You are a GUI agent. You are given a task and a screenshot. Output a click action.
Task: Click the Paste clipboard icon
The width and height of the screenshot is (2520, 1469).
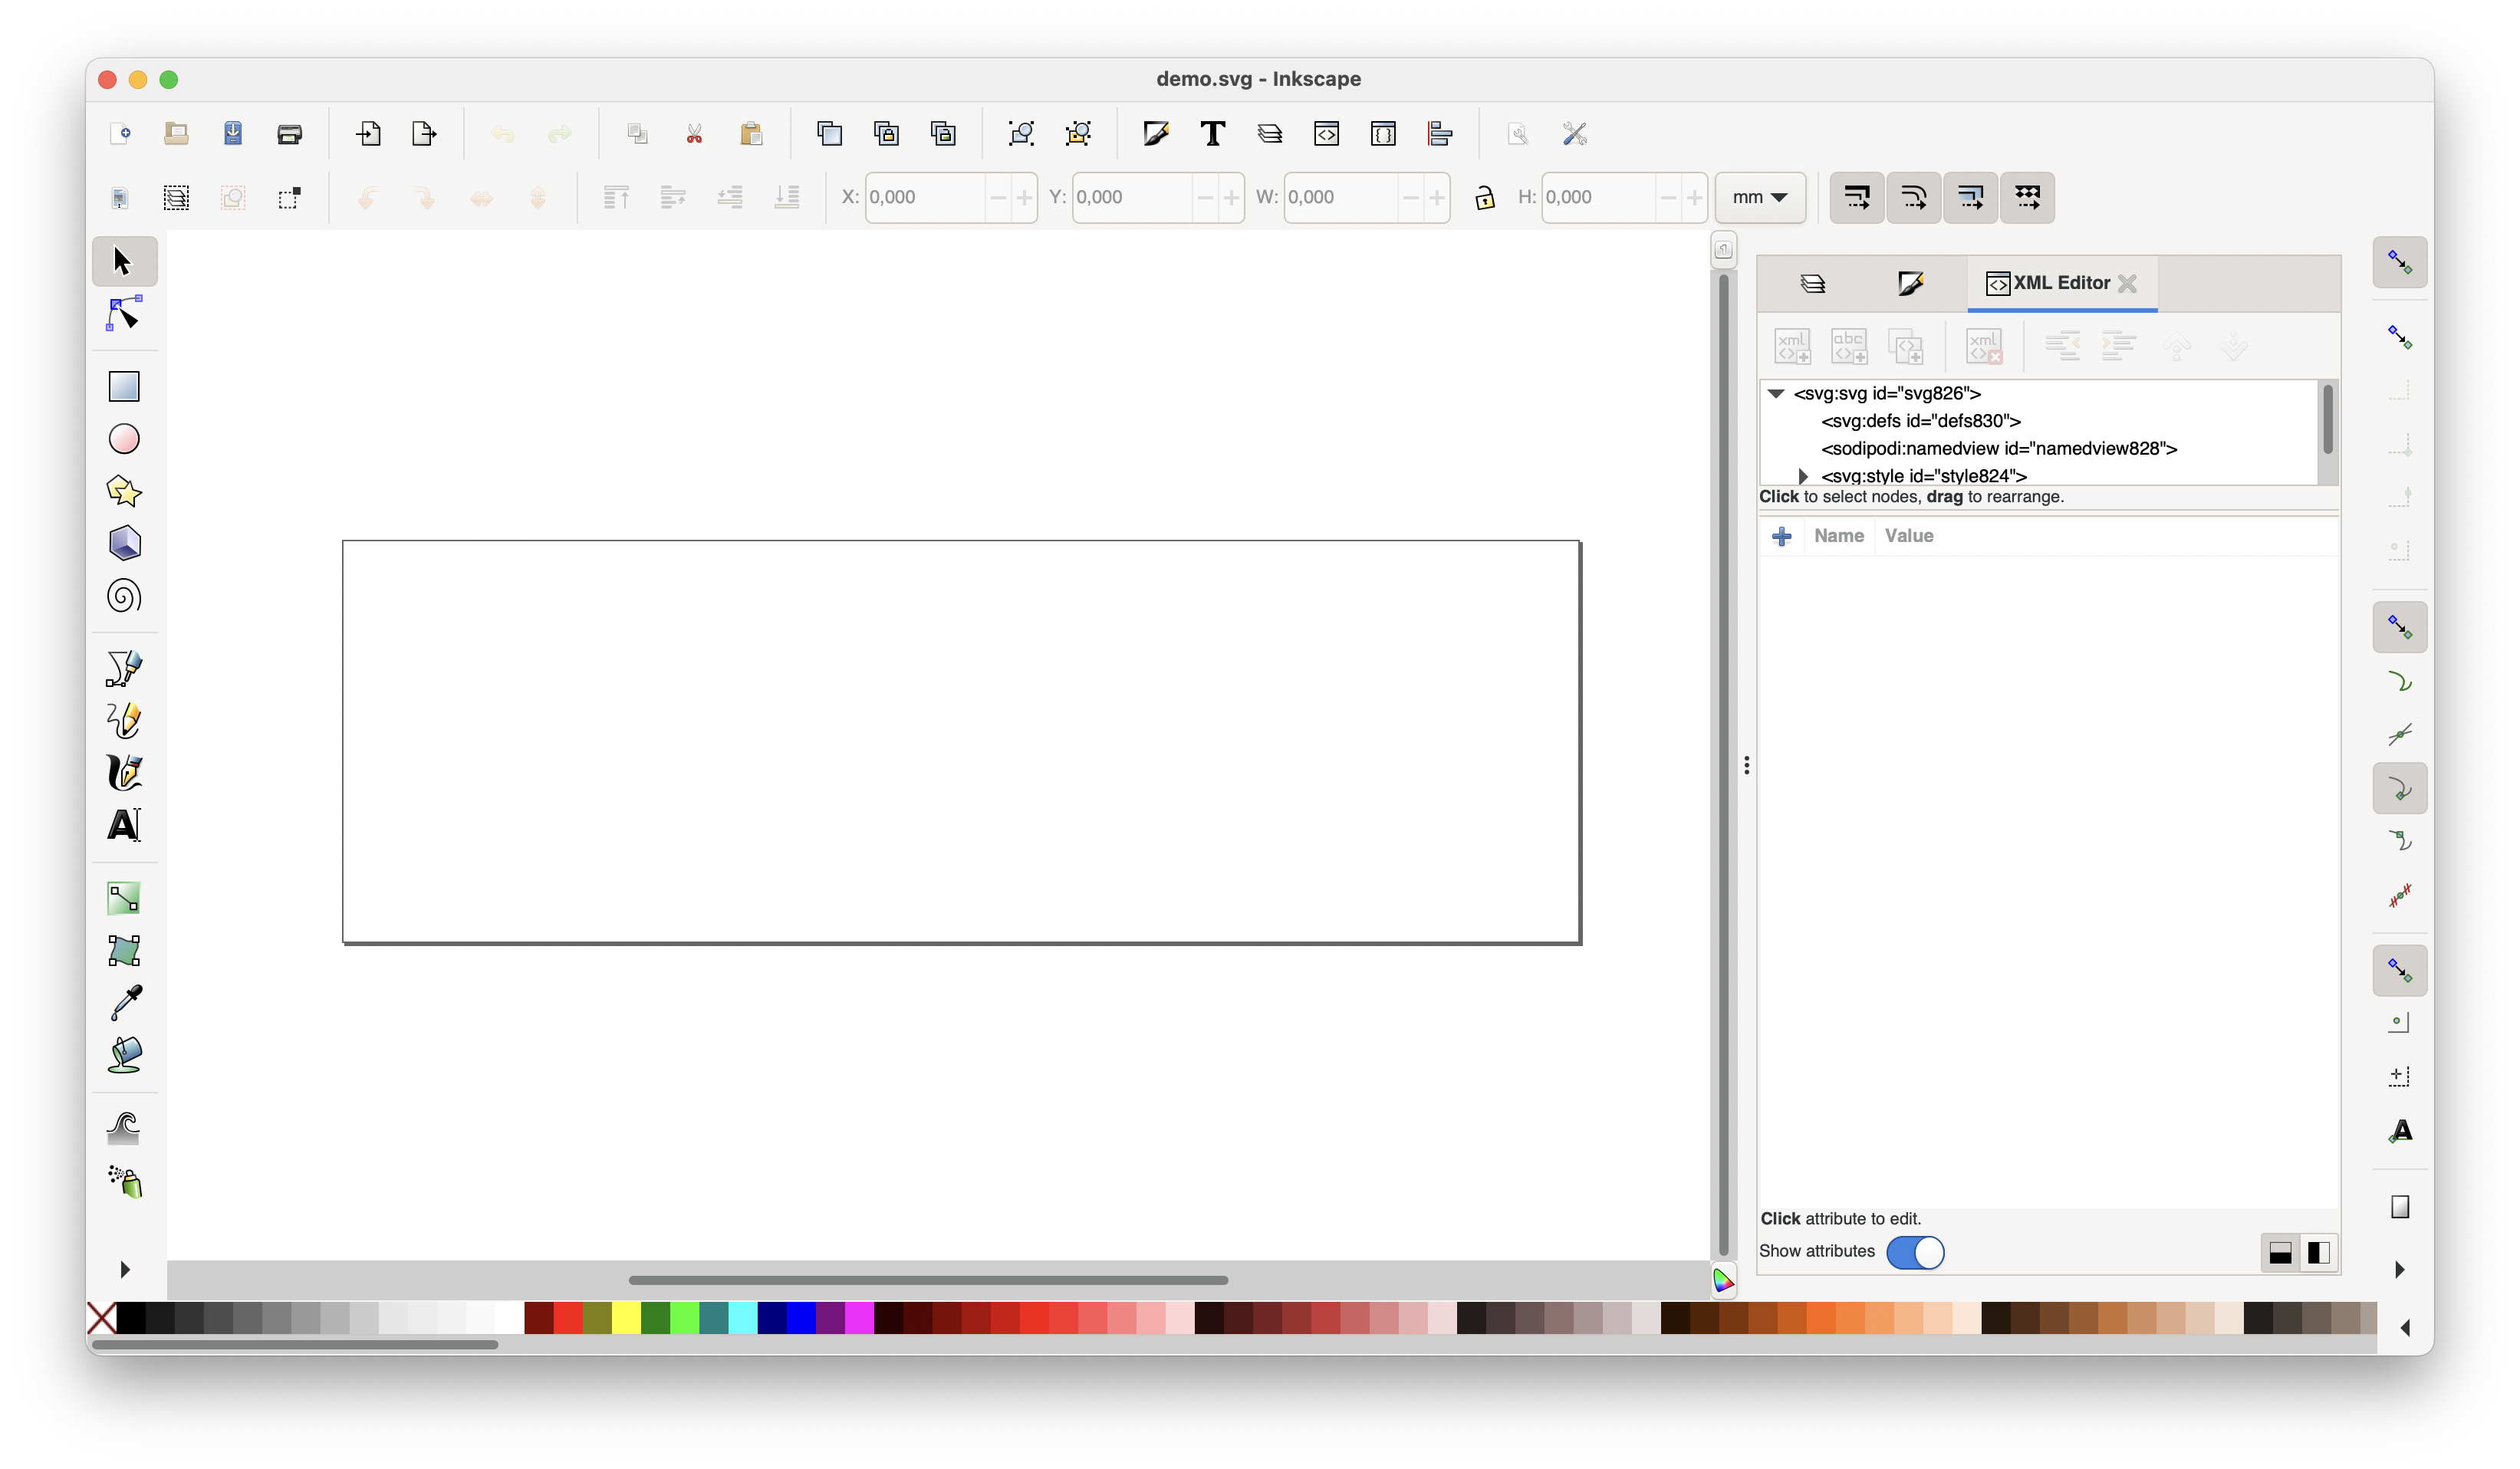[751, 134]
